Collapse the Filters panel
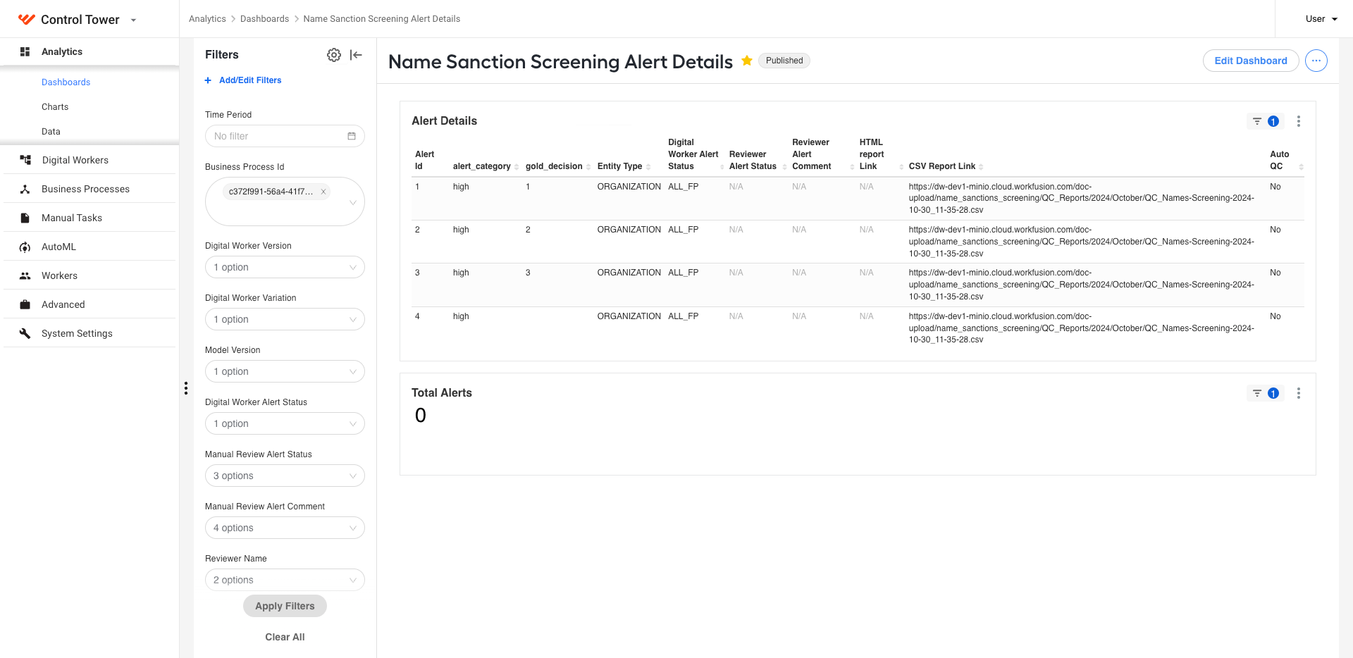The image size is (1353, 658). [x=356, y=55]
